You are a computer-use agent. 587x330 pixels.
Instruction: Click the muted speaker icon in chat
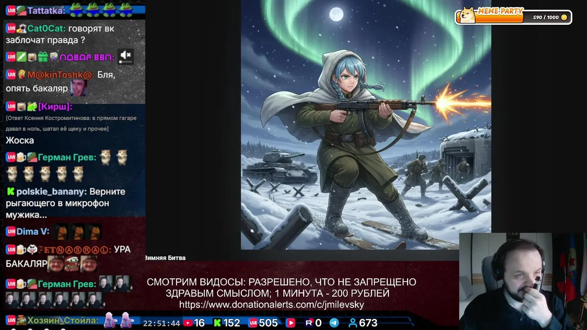[126, 56]
